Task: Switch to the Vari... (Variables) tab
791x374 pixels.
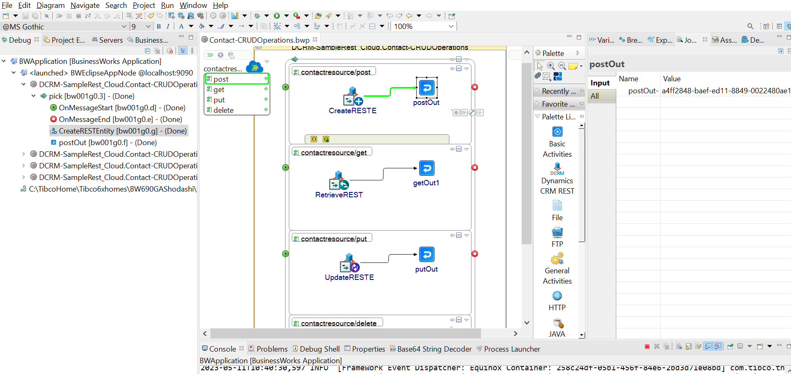Action: [x=602, y=40]
